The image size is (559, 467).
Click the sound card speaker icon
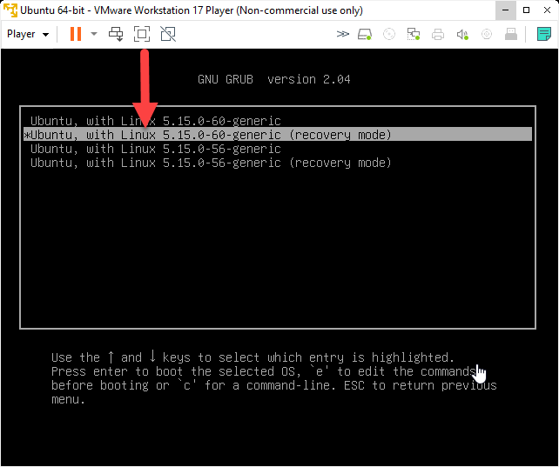click(462, 34)
